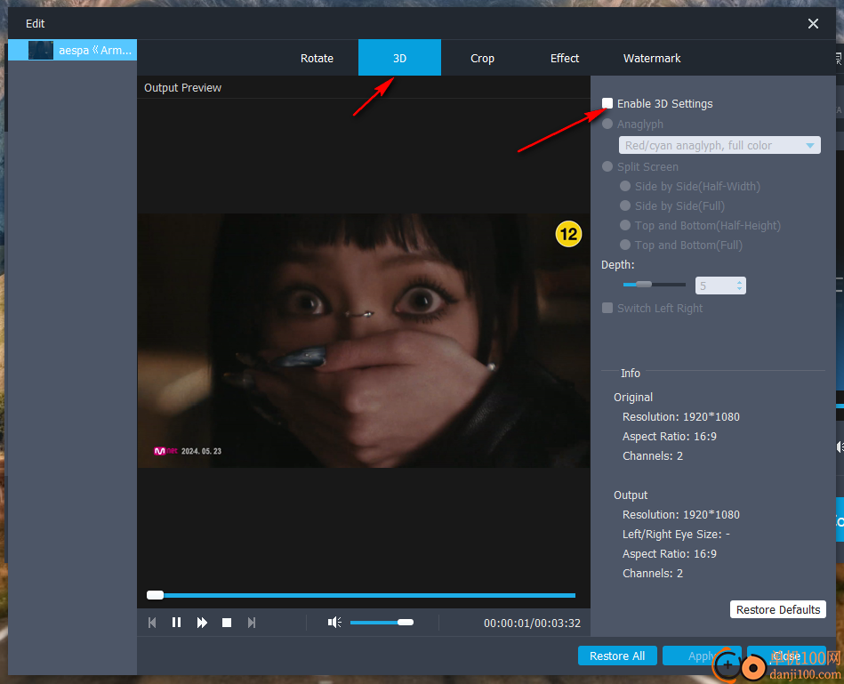844x684 pixels.
Task: Choose Split Screen radio option
Action: coord(607,167)
